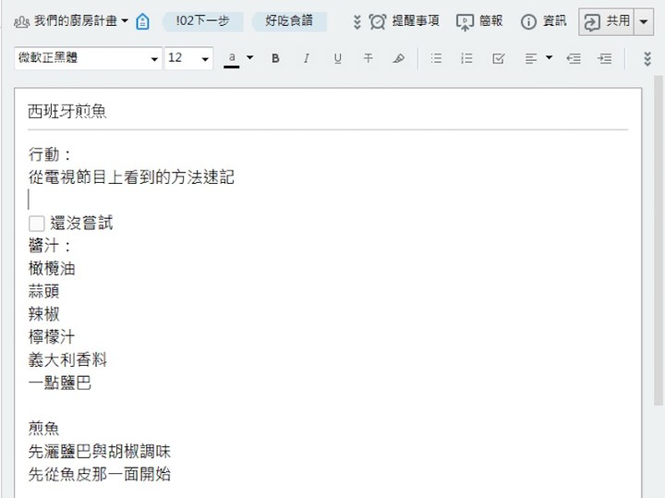Viewport: 665px width, 498px height.
Task: Open the font size dropdown
Action: click(x=204, y=59)
